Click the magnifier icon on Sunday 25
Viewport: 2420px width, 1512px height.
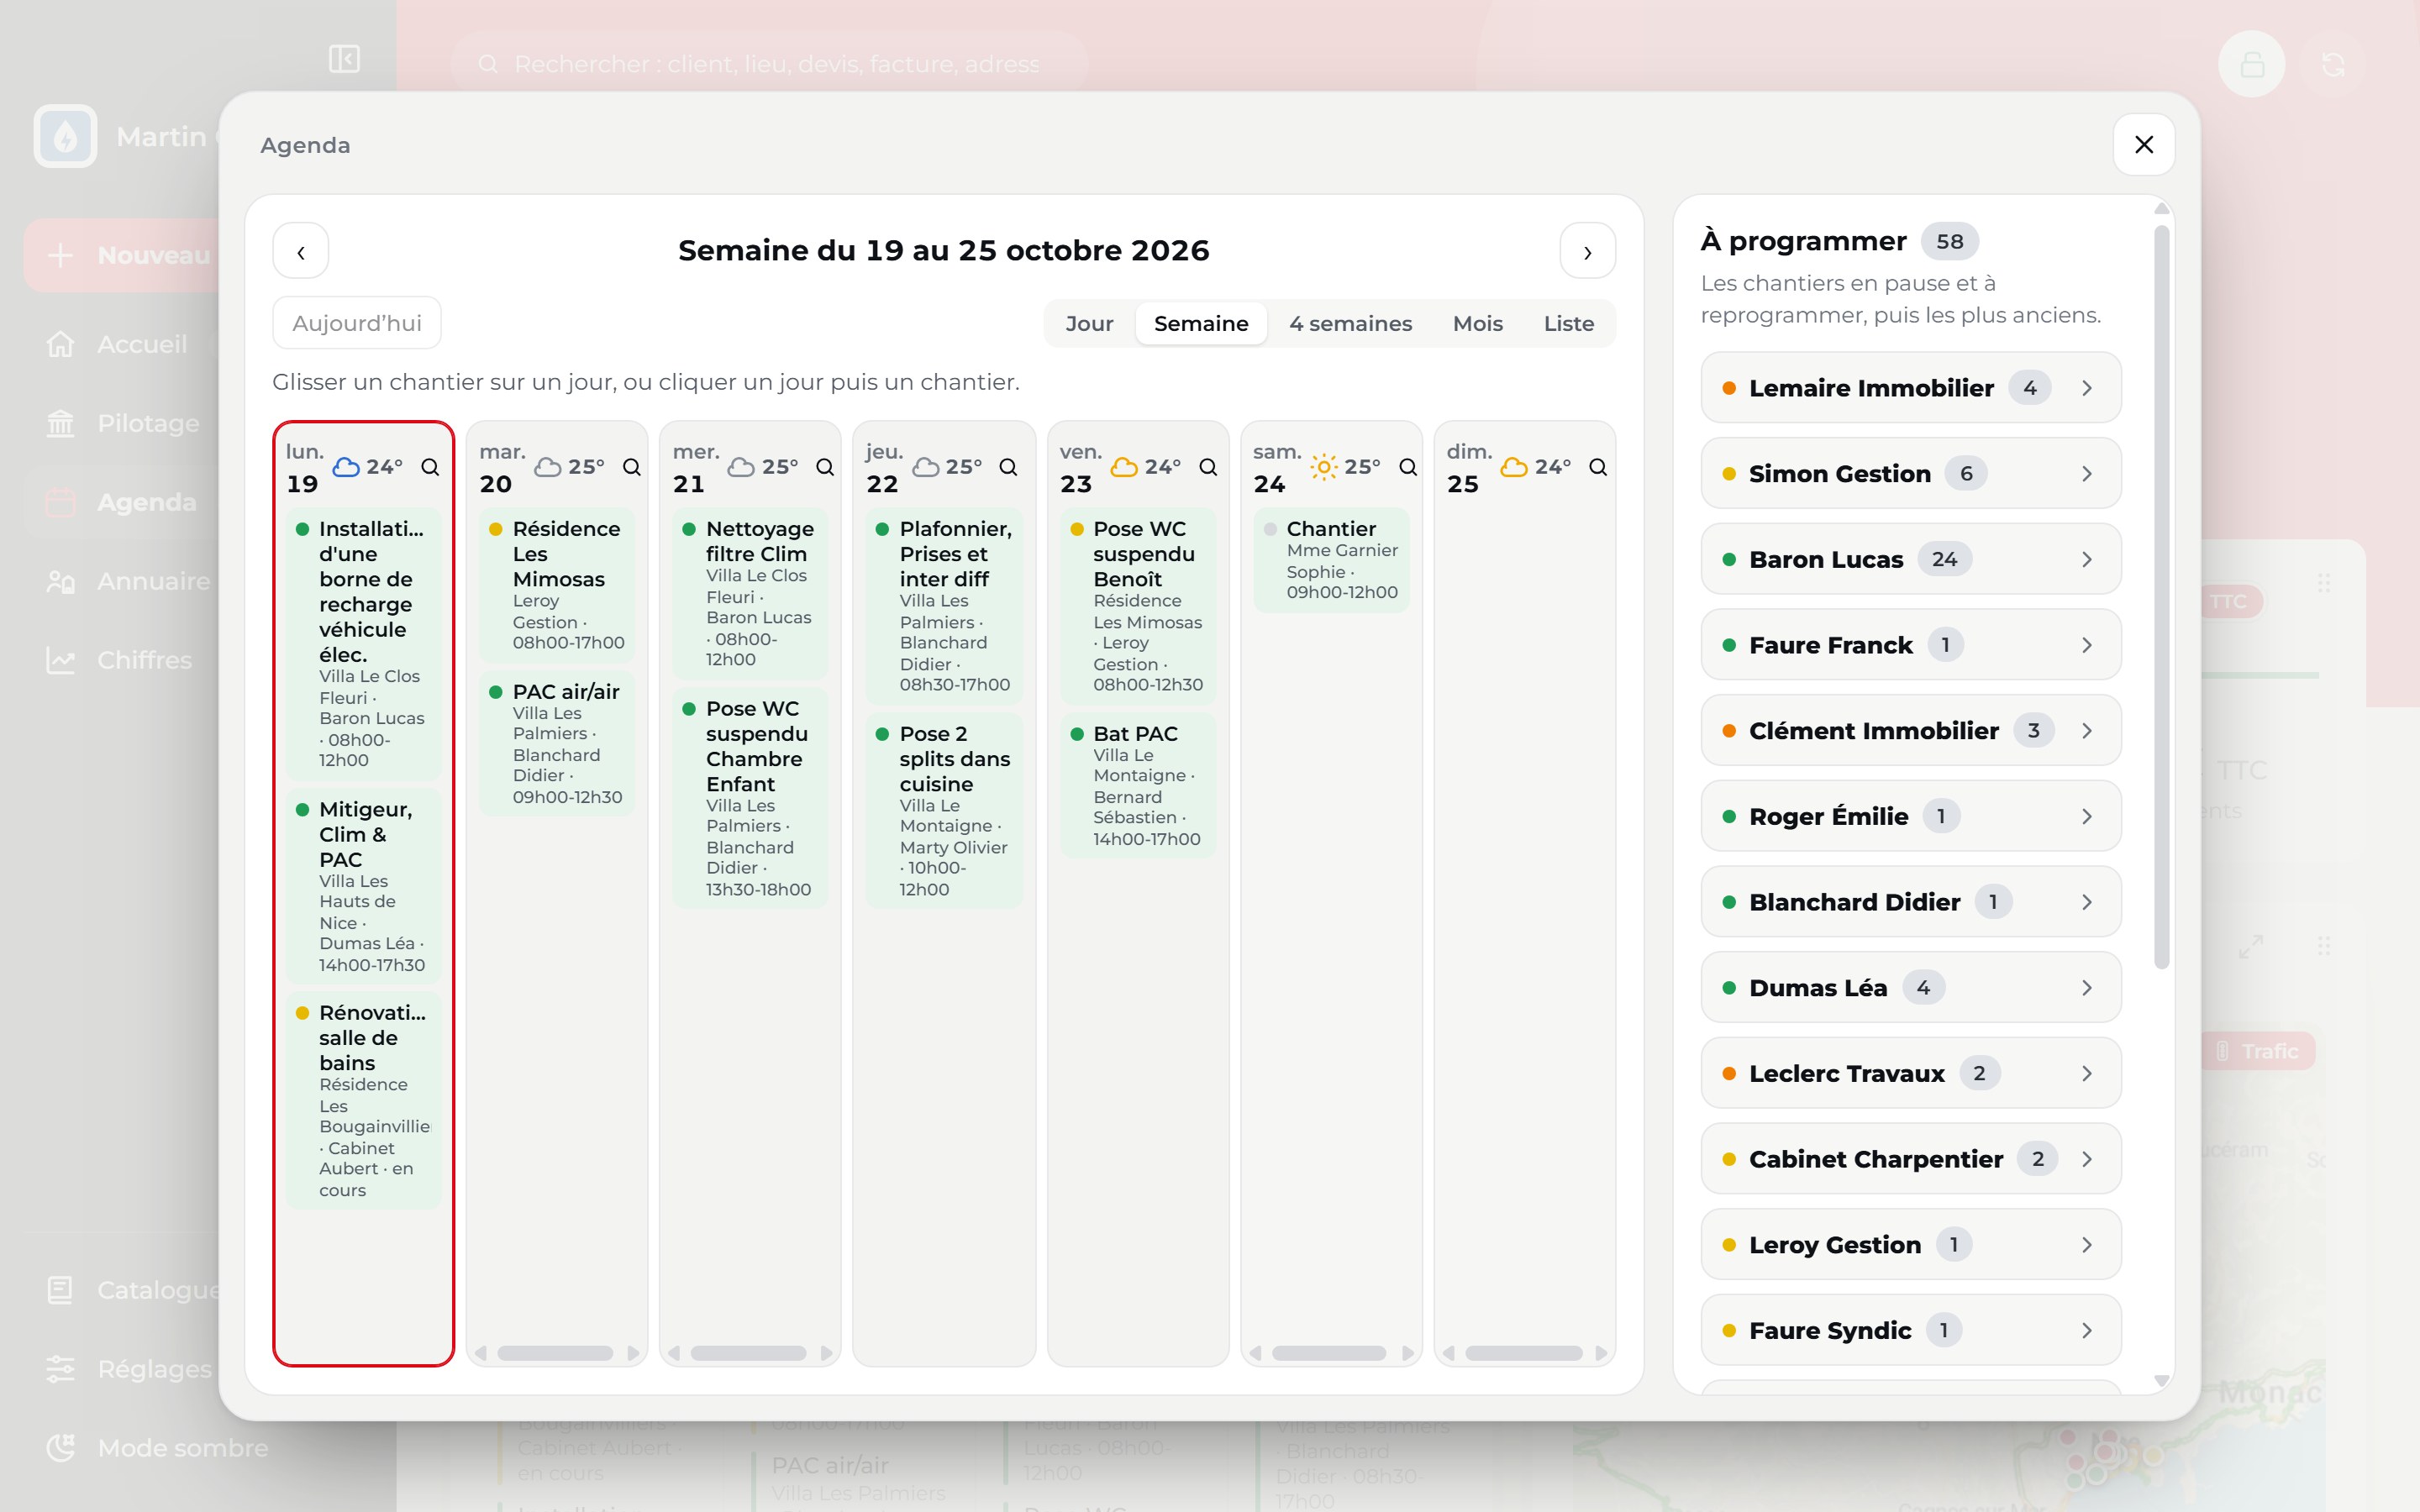1598,467
